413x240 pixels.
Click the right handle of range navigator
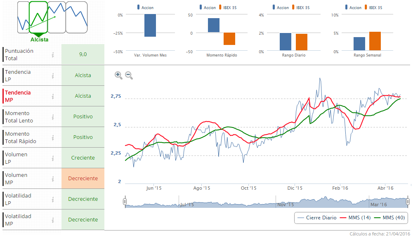pos(408,202)
